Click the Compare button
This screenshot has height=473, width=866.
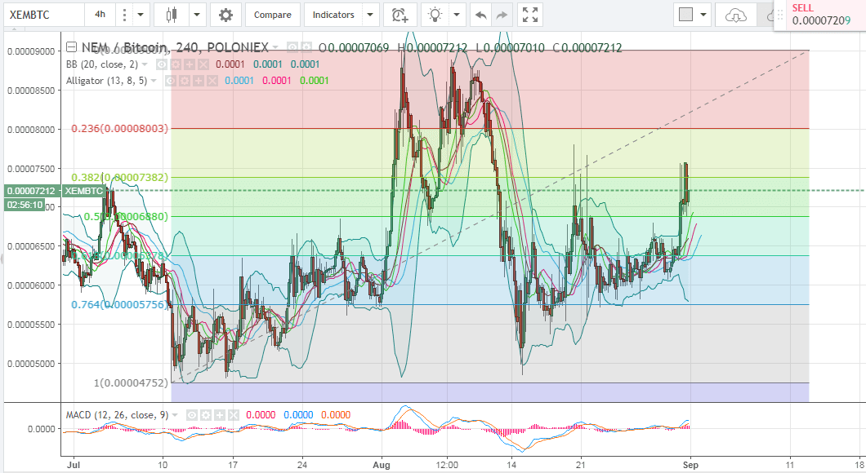click(273, 15)
